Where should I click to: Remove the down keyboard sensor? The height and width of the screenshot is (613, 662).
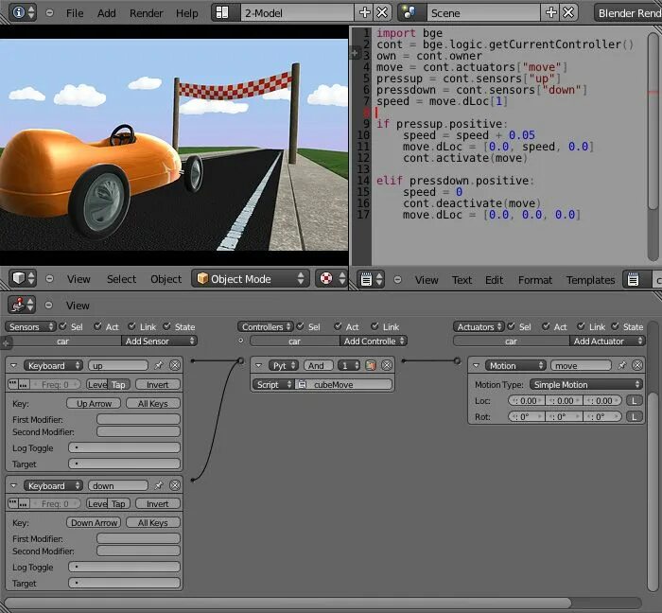(x=175, y=485)
